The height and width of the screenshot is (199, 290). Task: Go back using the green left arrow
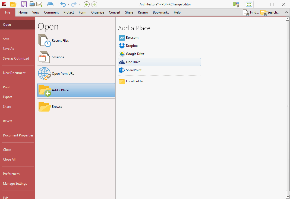(86, 4)
